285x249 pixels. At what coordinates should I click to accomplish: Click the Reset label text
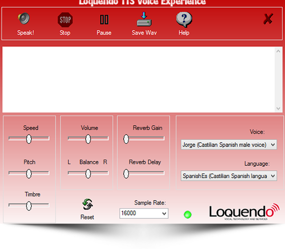click(x=87, y=217)
